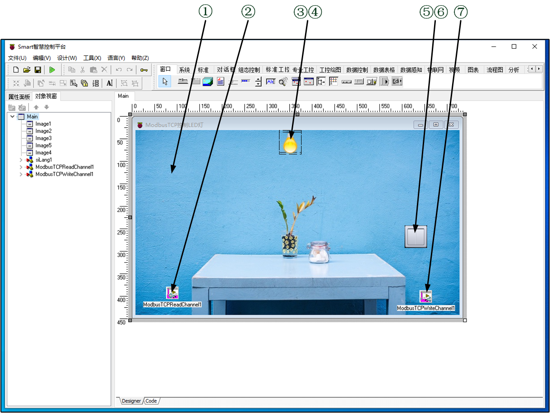
Task: Select Image3 in the object tree
Action: 43,138
